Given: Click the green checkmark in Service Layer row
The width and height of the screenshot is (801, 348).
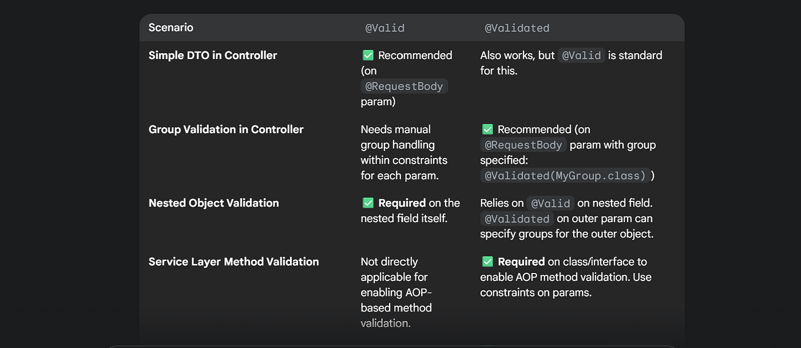Looking at the screenshot, I should 487,262.
